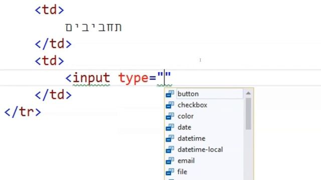The height and width of the screenshot is (180, 321).
Task: Click the Hebrew text 'תחביבים'
Action: click(x=93, y=27)
